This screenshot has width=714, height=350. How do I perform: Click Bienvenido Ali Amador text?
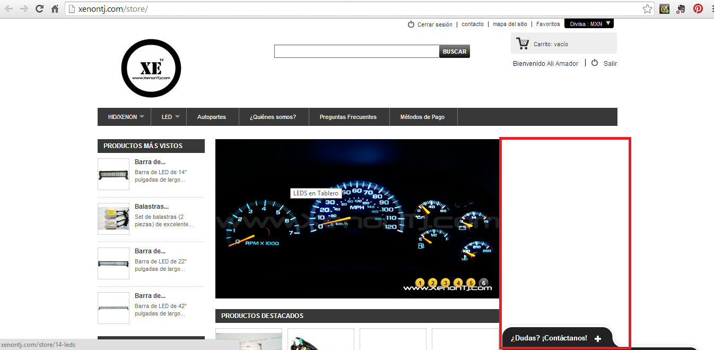coord(545,63)
